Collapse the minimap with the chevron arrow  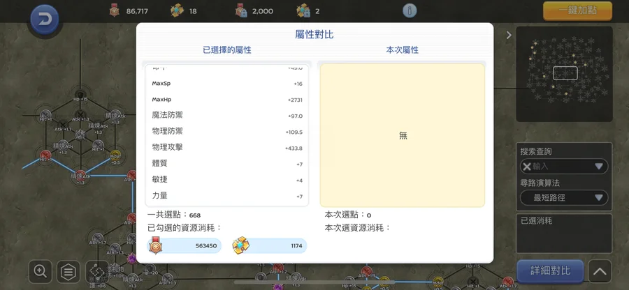pyautogui.click(x=509, y=35)
